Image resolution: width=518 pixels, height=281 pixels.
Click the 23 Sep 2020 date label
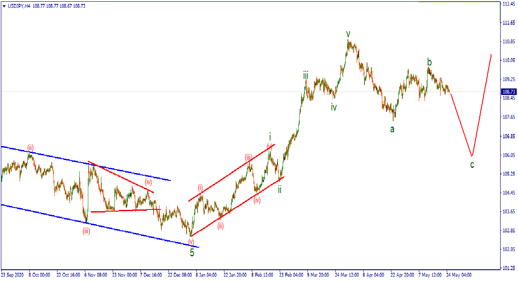pos(13,275)
